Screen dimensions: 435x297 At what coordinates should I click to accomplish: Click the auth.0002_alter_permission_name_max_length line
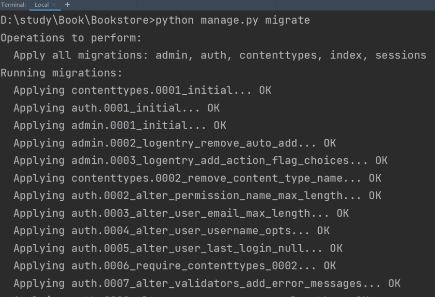(x=197, y=196)
